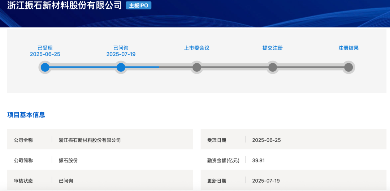390x191 pixels.
Task: Click the date 2025-06-25 under 已受理
Action: click(x=45, y=54)
